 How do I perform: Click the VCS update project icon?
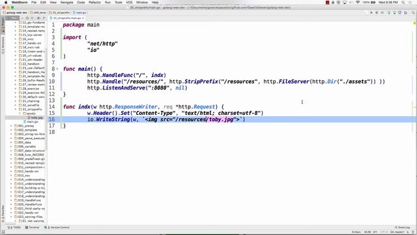[x=389, y=13]
